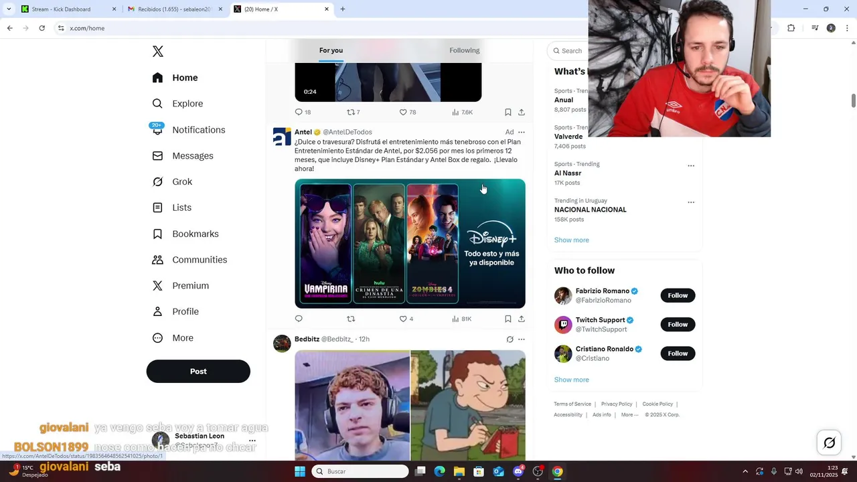Open more options on Bedbitz post

tap(522, 339)
